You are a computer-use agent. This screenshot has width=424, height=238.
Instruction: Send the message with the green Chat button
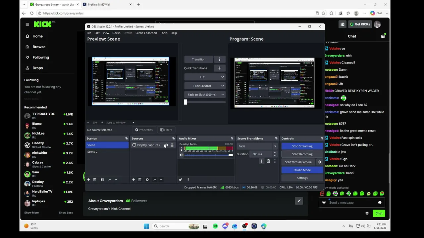379,213
